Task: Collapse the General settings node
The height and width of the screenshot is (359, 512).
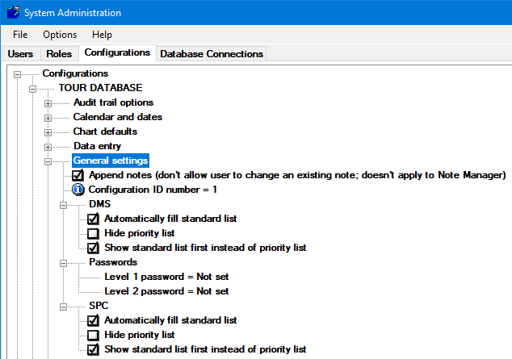Action: 48,161
